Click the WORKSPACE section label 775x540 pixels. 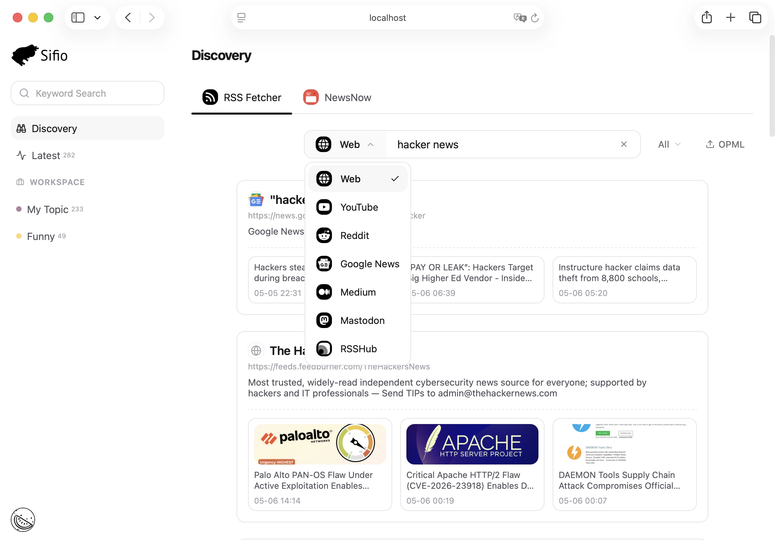tap(57, 182)
